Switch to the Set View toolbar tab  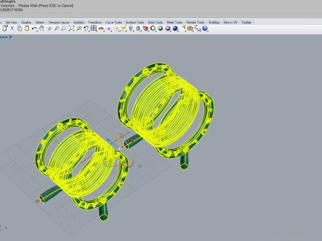click(11, 22)
